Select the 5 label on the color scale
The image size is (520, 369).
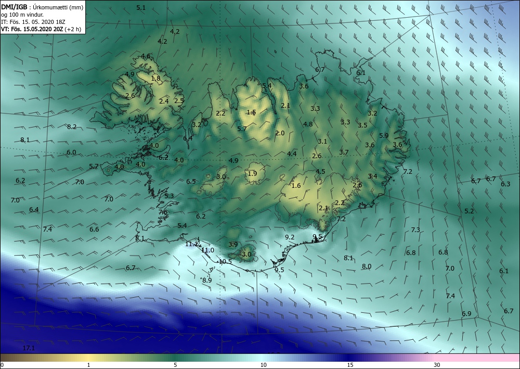pyautogui.click(x=175, y=365)
